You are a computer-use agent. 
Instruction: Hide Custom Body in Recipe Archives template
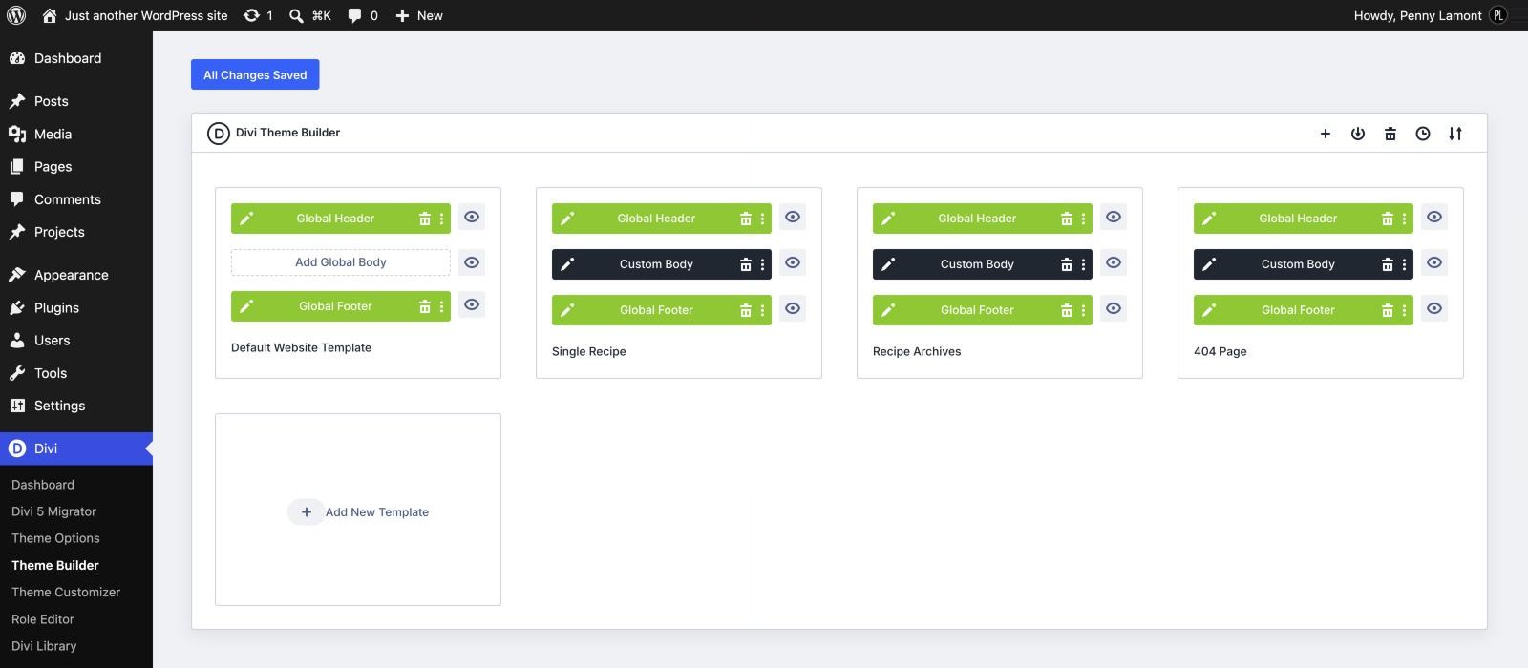tap(1114, 262)
